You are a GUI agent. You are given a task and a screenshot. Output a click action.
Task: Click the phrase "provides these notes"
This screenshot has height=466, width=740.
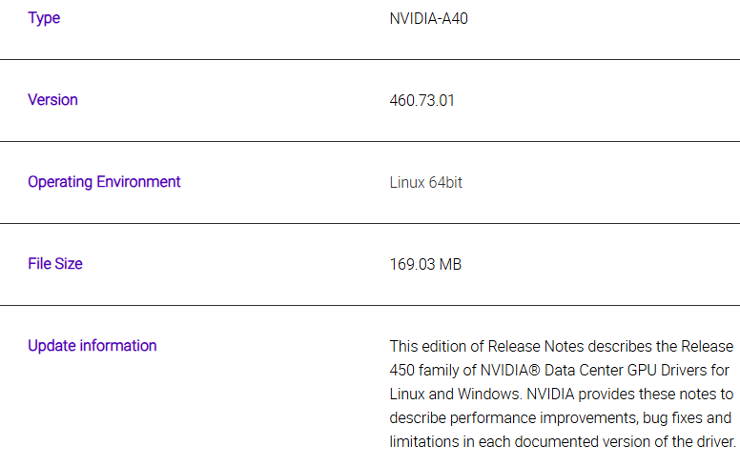[x=648, y=394]
